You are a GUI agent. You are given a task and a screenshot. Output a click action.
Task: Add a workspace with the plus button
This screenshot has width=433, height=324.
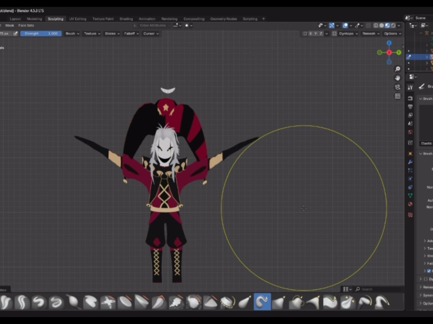tap(264, 19)
